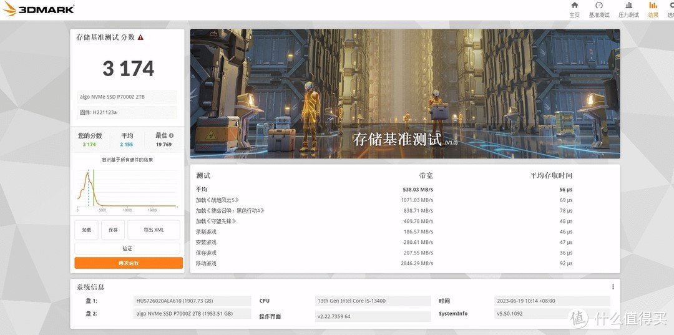Click 您的分数 value 3 174

89,144
